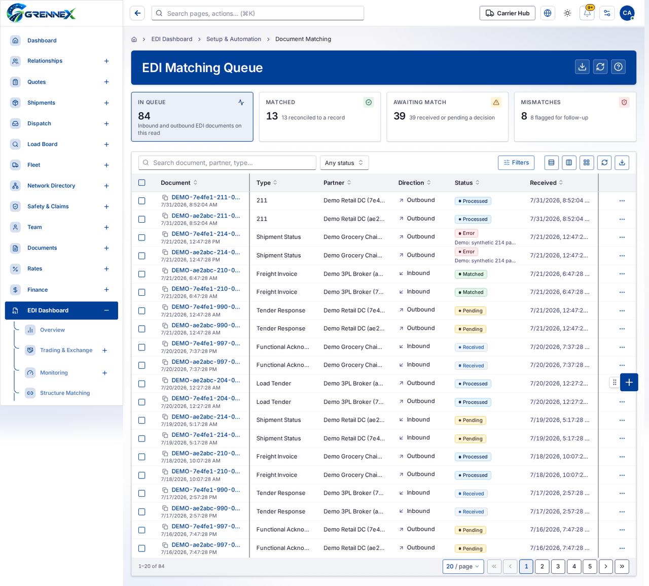
Task: Refresh the table using the icon beside Filters
Action: coord(604,162)
